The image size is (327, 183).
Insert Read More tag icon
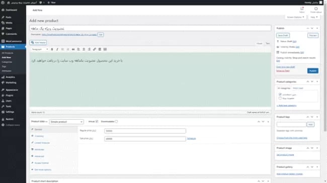(x=100, y=49)
